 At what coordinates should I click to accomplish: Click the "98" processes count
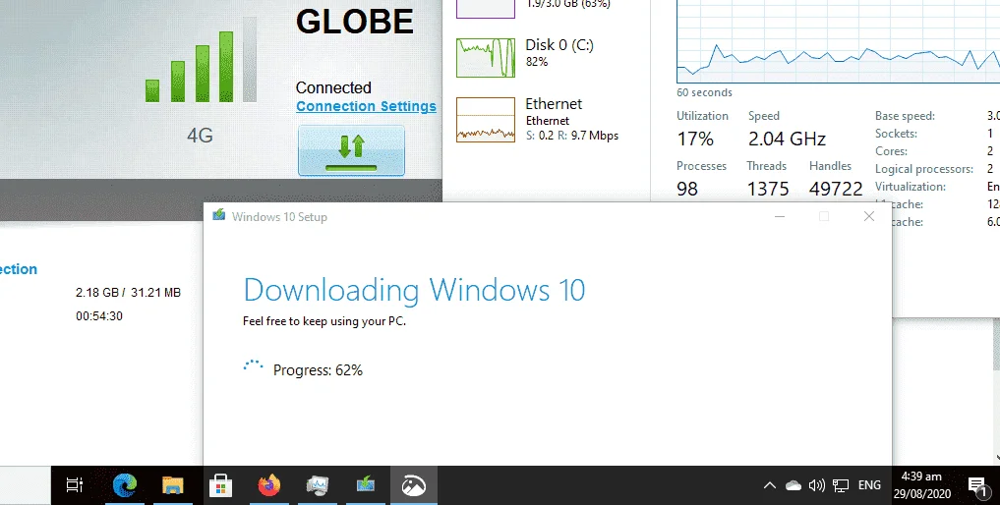pyautogui.click(x=687, y=189)
